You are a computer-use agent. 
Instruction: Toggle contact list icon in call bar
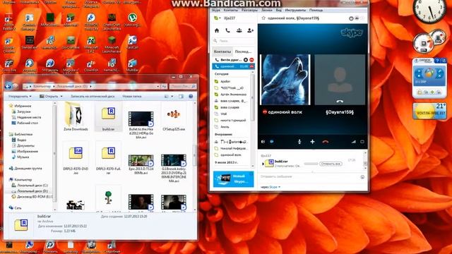[263, 142]
